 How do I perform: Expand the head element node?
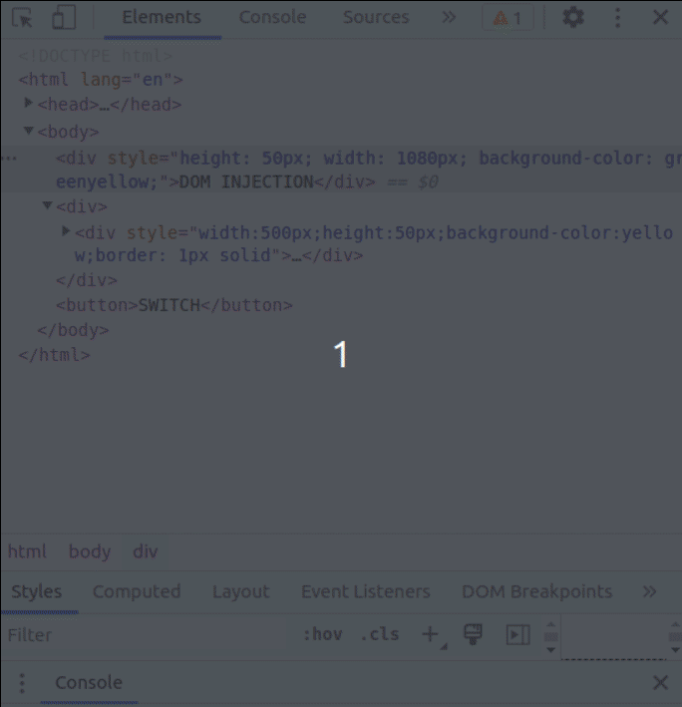click(x=29, y=104)
